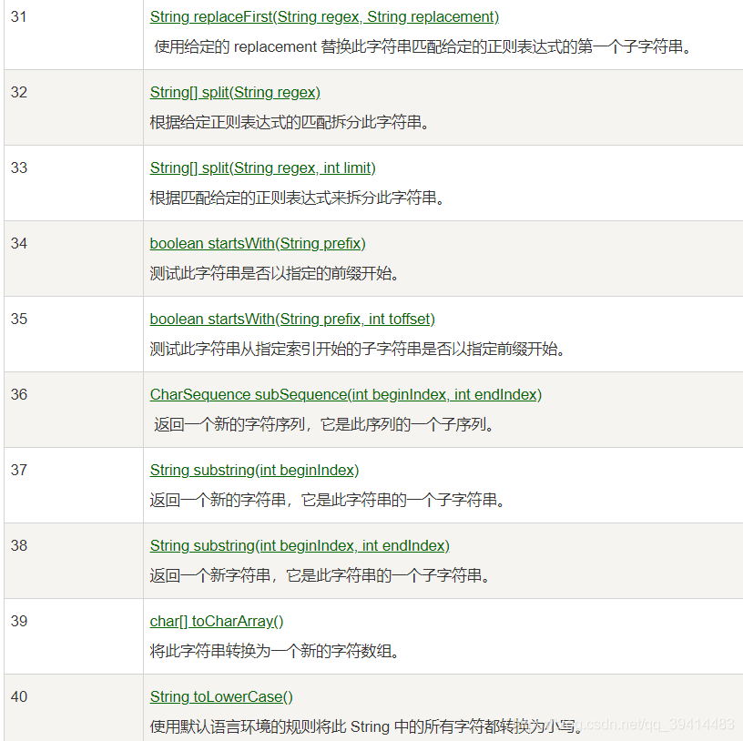The image size is (743, 741).
Task: Open the replaceFirst(String regex, String replacement) link
Action: pyautogui.click(x=324, y=17)
